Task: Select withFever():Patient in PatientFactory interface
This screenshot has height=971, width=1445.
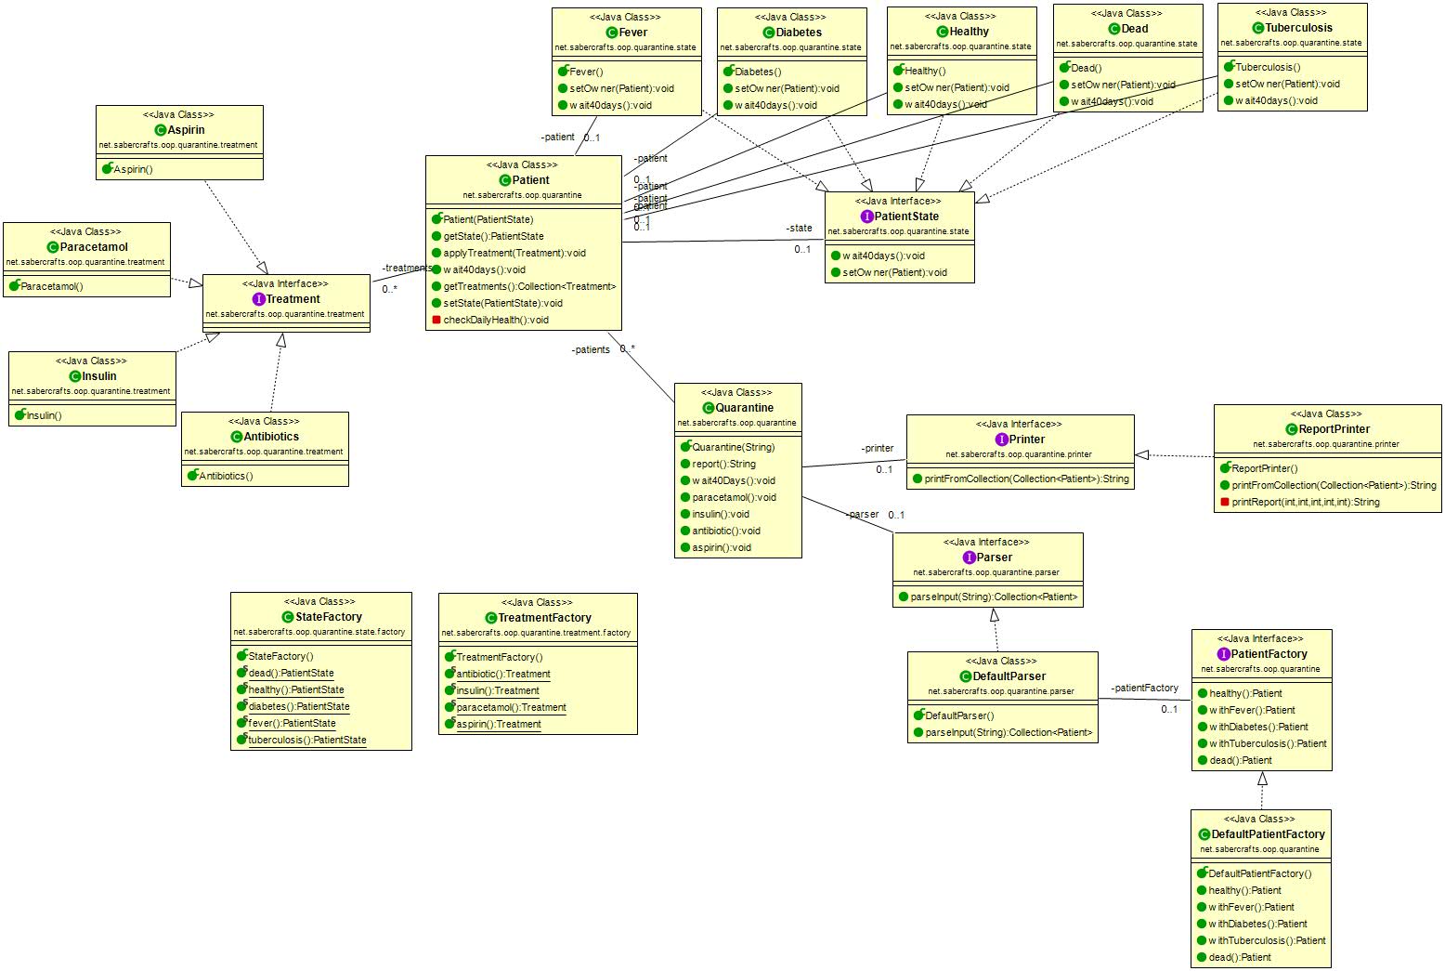Action: point(1252,711)
